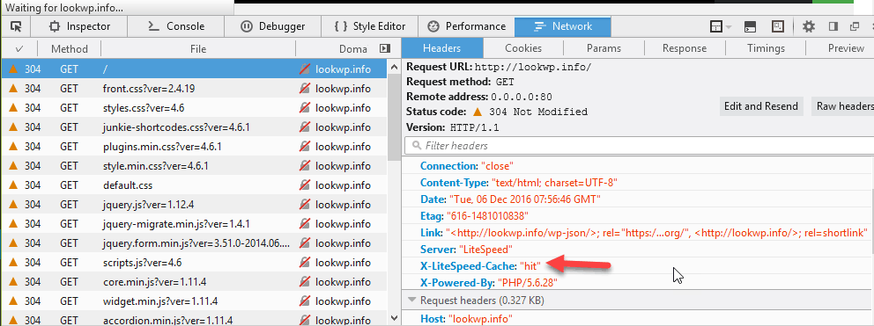874x326 pixels.
Task: Open the Style Editor panel
Action: pyautogui.click(x=369, y=26)
